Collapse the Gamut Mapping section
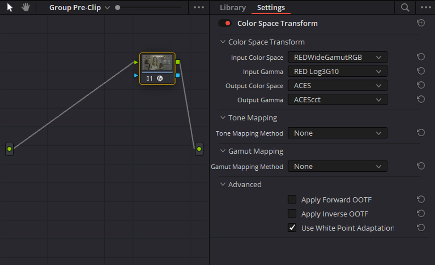The height and width of the screenshot is (265, 435). click(223, 151)
